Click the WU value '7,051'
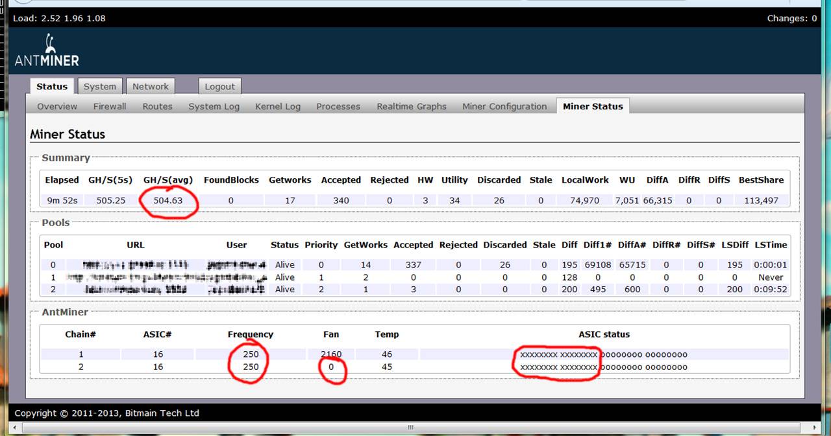831x436 pixels. coord(627,200)
